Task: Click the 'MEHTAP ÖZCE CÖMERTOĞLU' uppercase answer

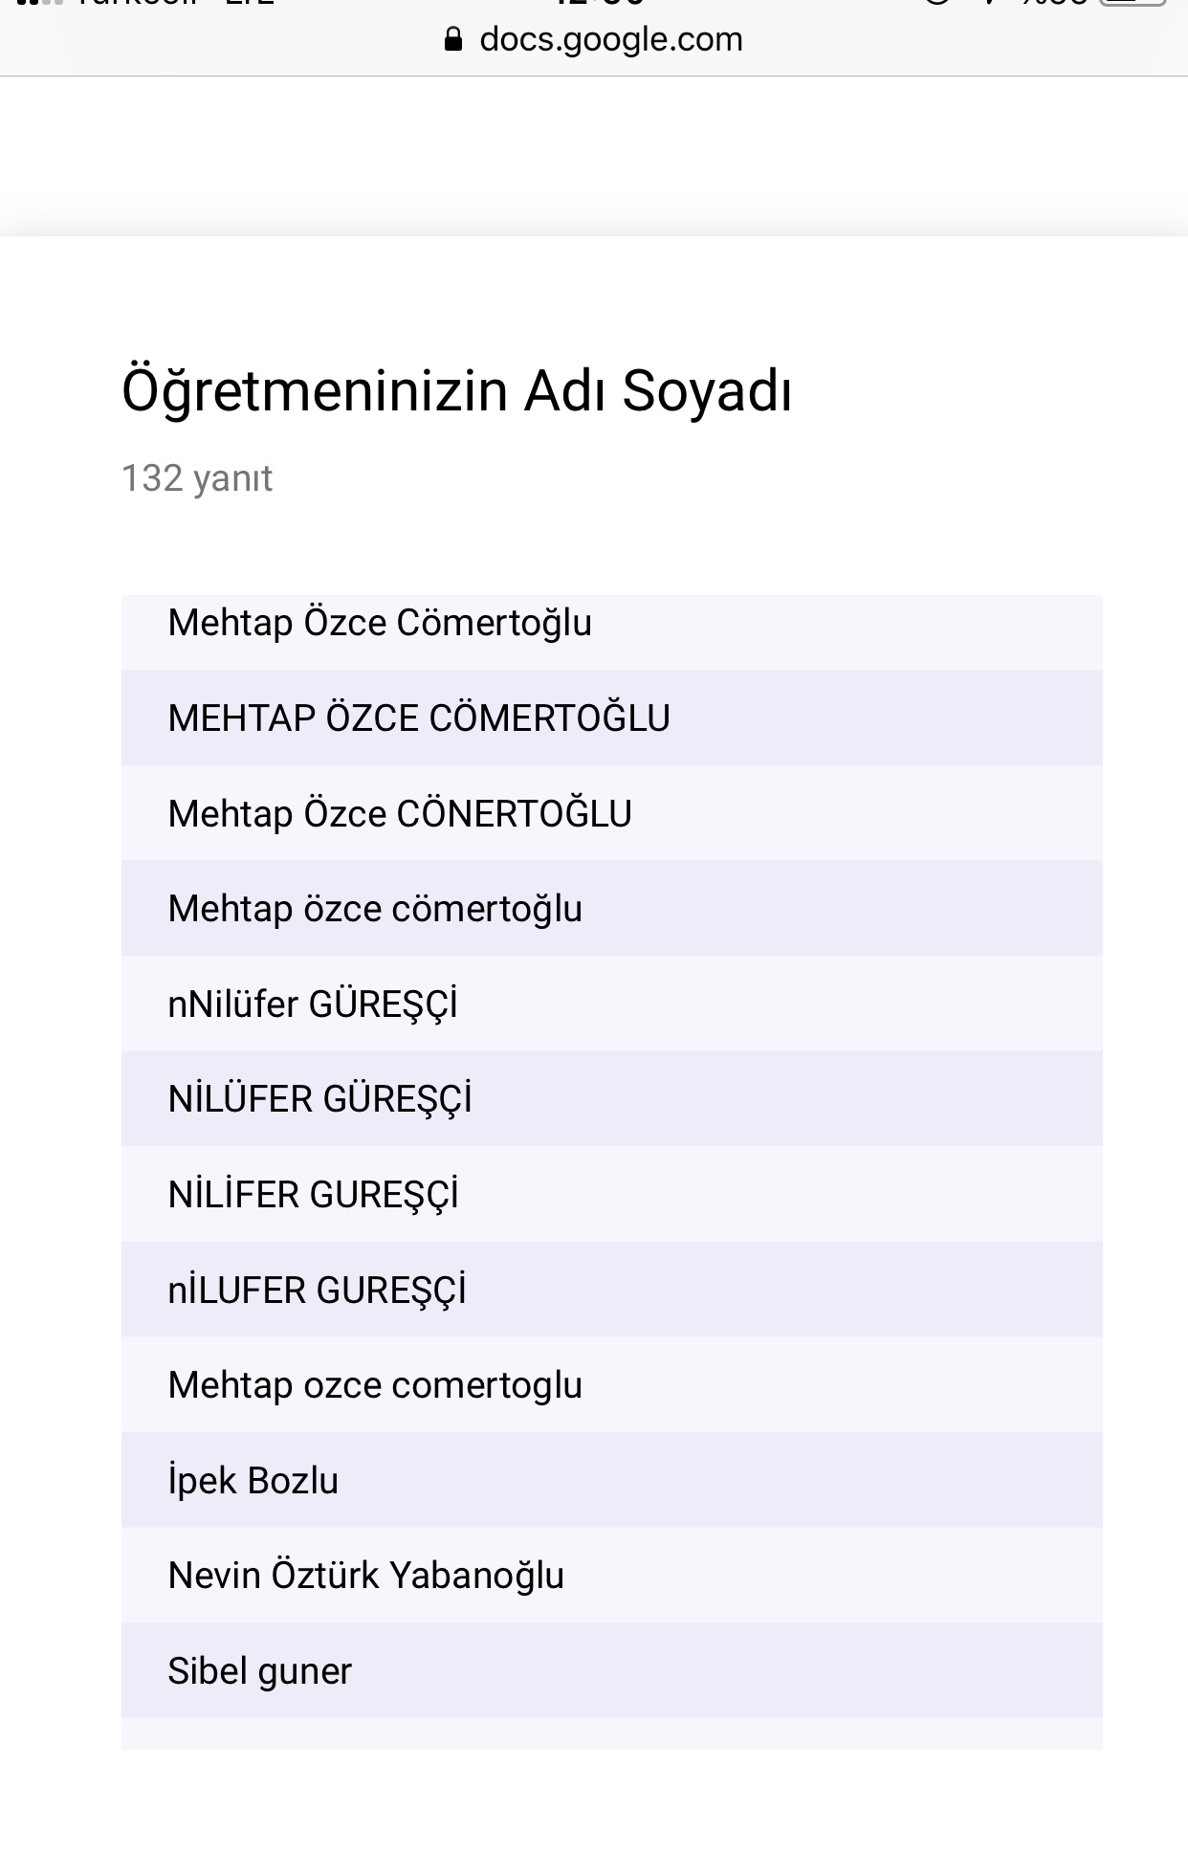Action: coord(421,717)
